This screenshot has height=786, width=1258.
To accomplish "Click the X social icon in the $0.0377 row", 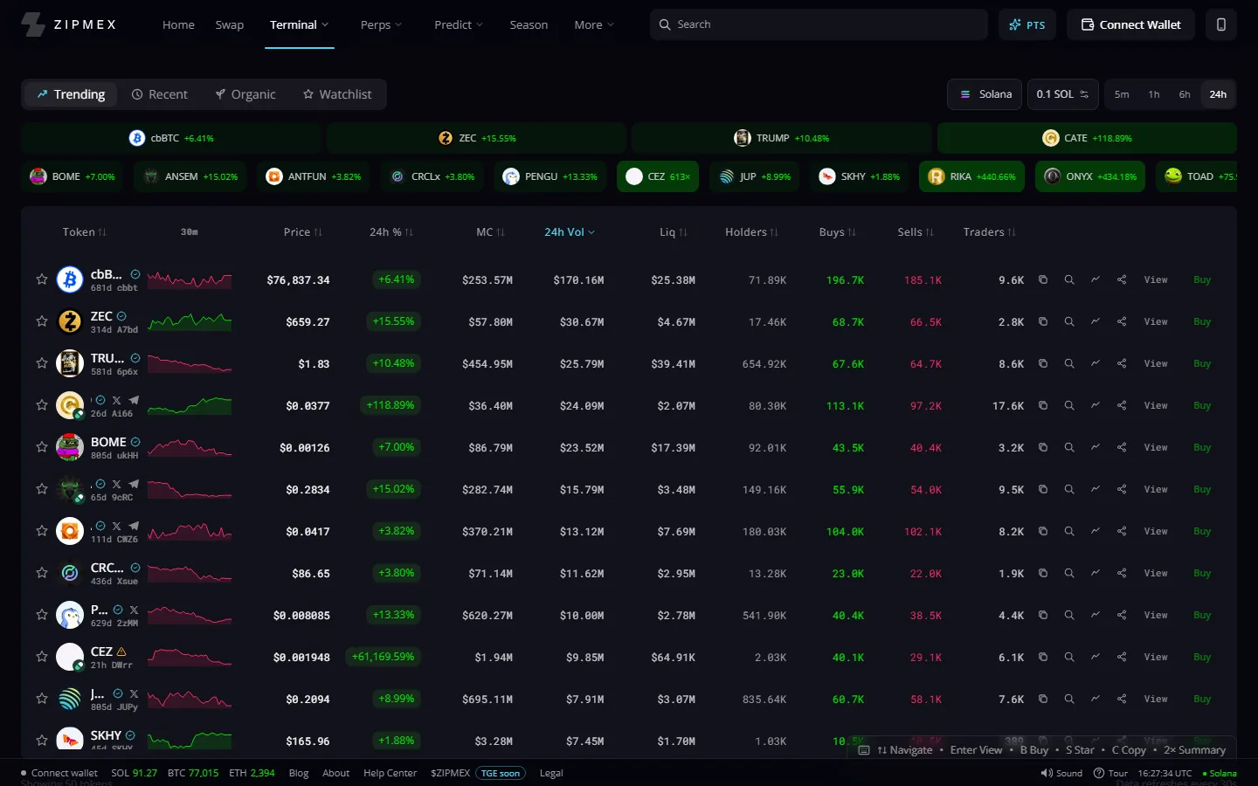I will [117, 400].
